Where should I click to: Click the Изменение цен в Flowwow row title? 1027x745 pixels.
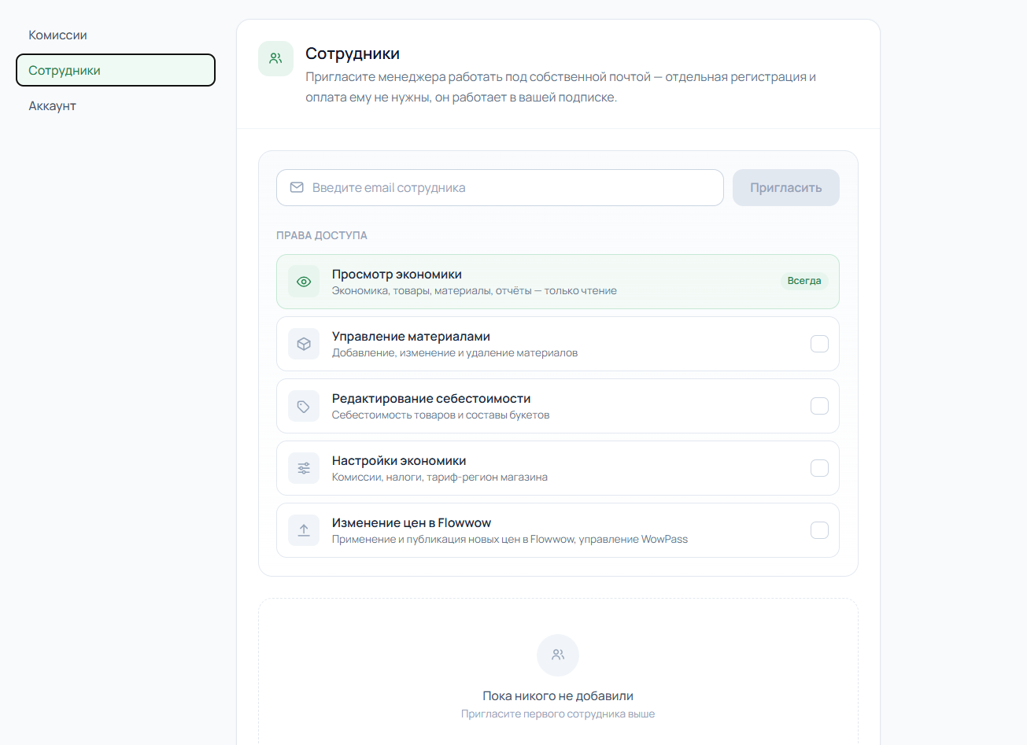click(412, 522)
